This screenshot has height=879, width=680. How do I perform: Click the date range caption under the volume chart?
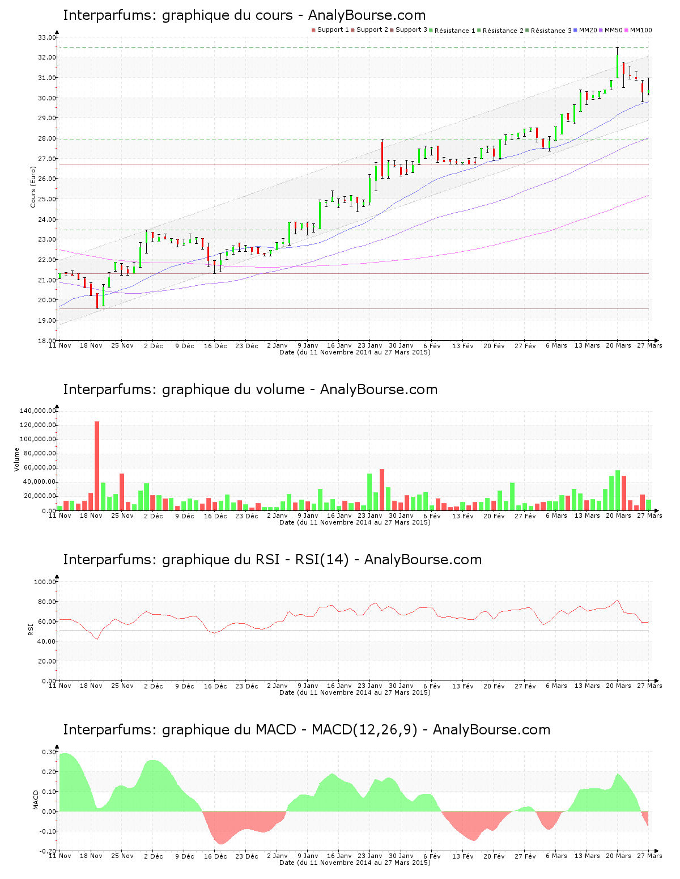click(x=355, y=522)
